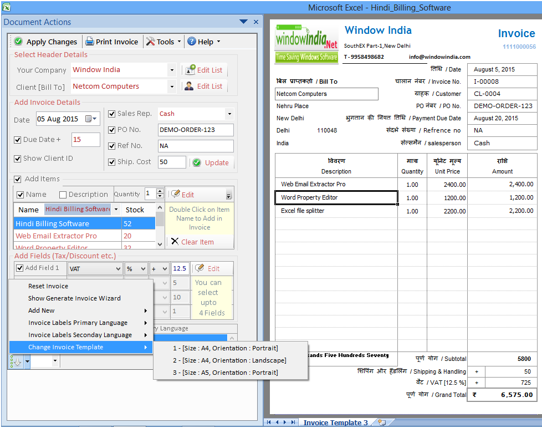This screenshot has width=542, height=428.
Task: Open the item Name dropdown arrow
Action: [116, 209]
